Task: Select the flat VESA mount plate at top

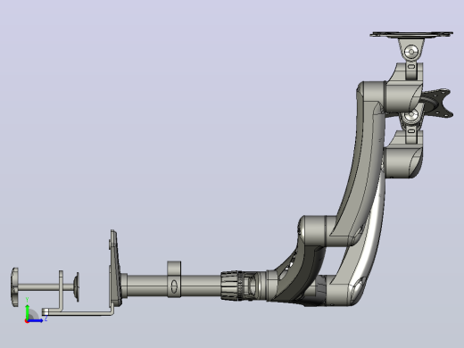Action: click(x=411, y=34)
